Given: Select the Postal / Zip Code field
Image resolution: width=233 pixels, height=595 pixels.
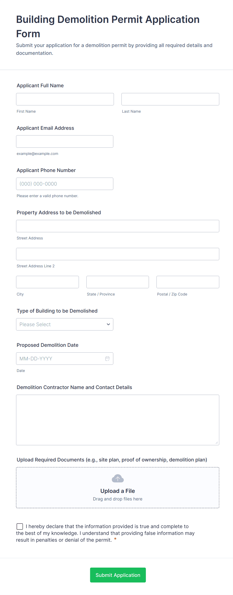Looking at the screenshot, I should click(188, 282).
